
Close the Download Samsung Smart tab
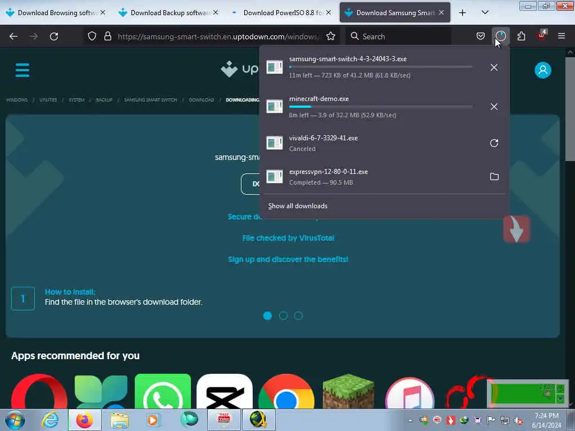click(441, 12)
